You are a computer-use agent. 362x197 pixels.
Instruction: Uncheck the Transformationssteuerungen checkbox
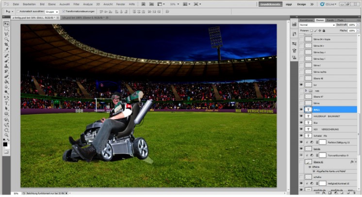64,11
